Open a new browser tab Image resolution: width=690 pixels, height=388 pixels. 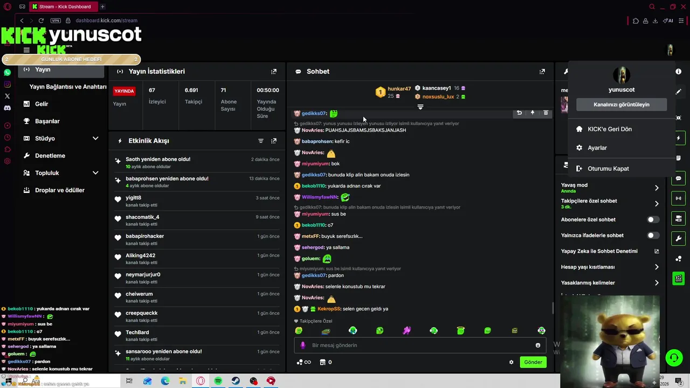[x=102, y=6]
